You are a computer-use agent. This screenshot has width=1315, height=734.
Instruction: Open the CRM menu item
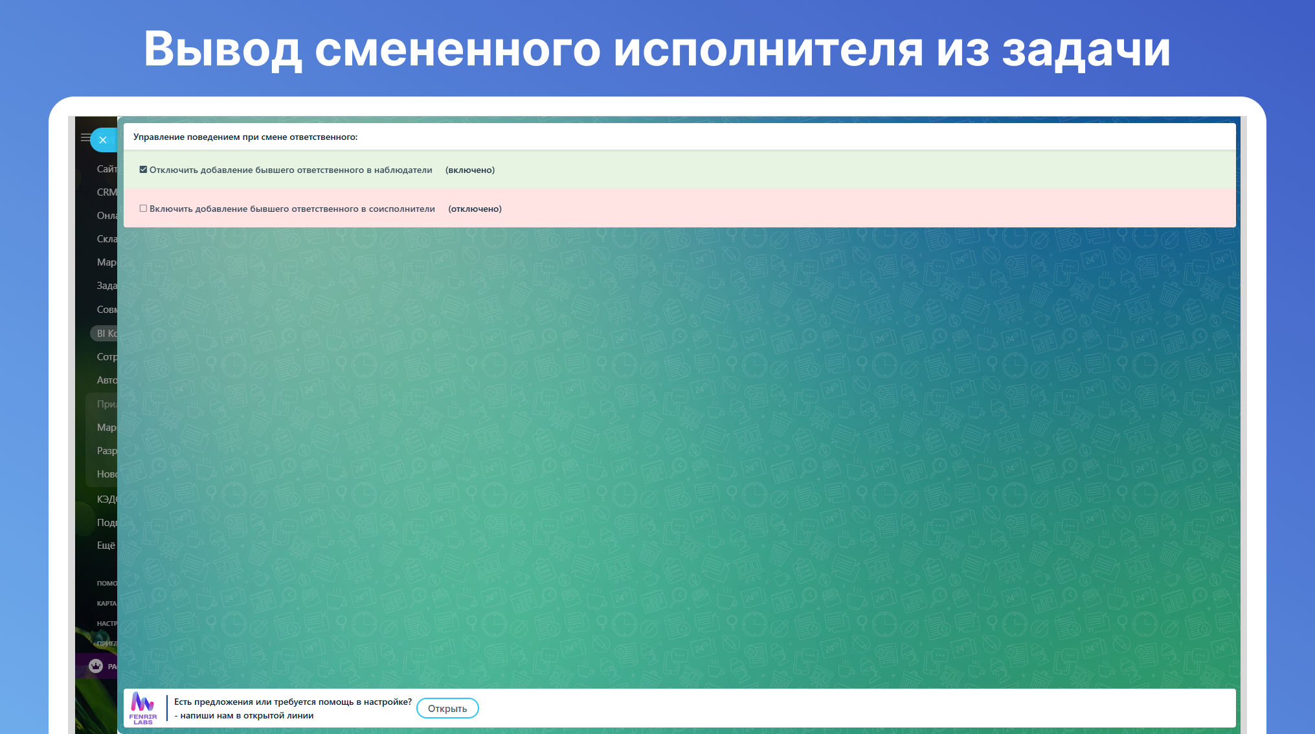tap(106, 192)
